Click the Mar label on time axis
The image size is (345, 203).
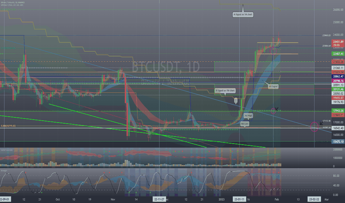(x=326, y=199)
